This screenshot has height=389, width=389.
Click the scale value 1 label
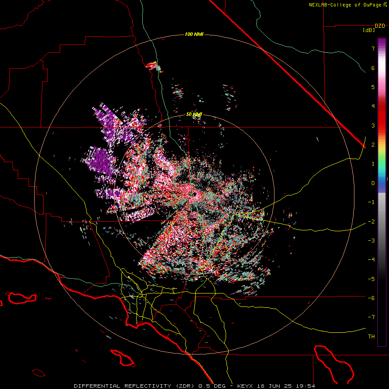[x=373, y=164]
